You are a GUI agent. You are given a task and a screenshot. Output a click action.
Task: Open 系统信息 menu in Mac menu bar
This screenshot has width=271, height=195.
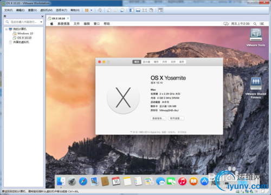coord(63,24)
